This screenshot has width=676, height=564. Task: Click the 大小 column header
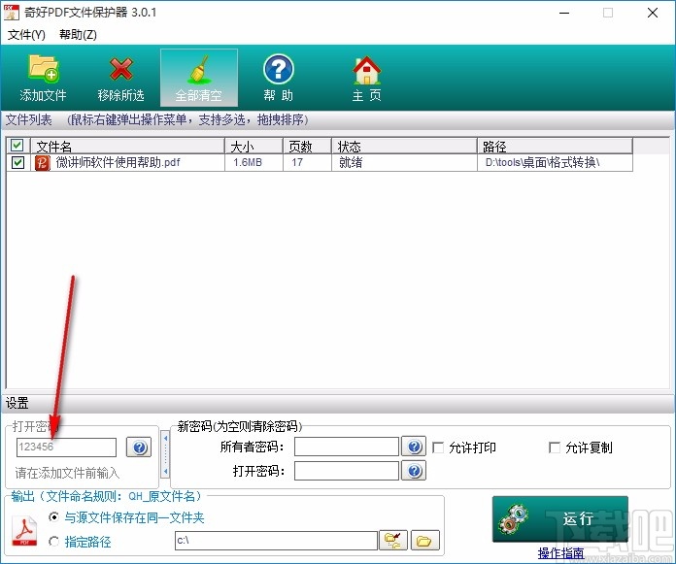253,146
